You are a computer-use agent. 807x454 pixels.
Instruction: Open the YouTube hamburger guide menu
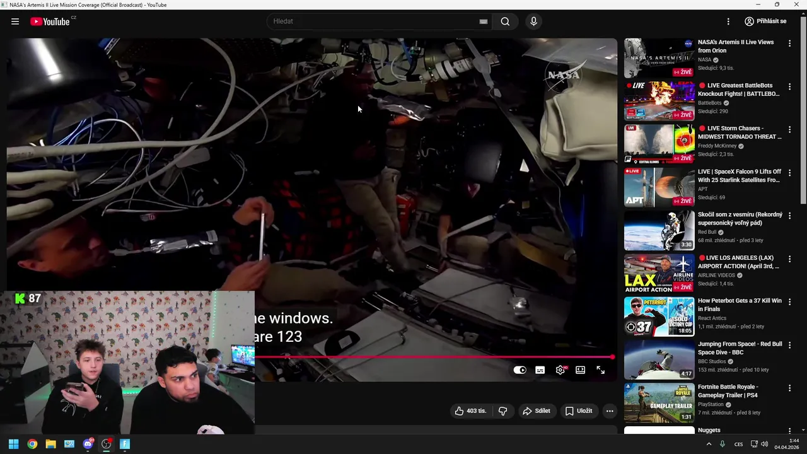click(x=15, y=21)
